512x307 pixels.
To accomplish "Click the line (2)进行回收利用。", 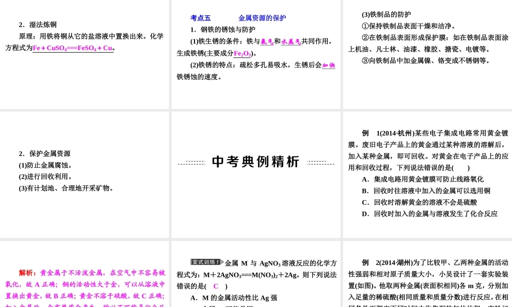I will 46,177.
